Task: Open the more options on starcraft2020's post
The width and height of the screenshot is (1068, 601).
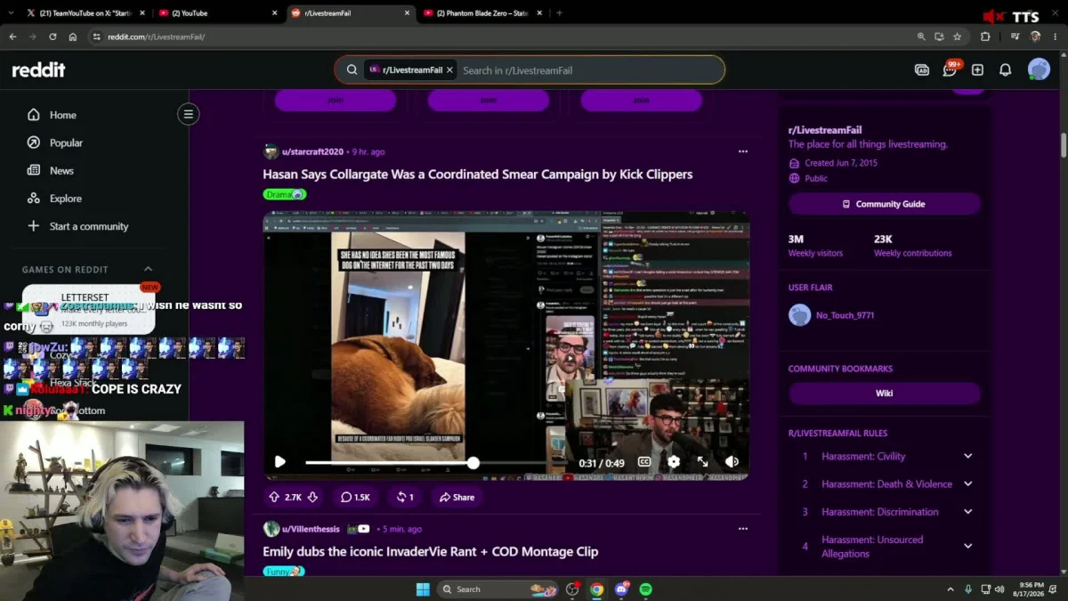Action: click(x=743, y=151)
